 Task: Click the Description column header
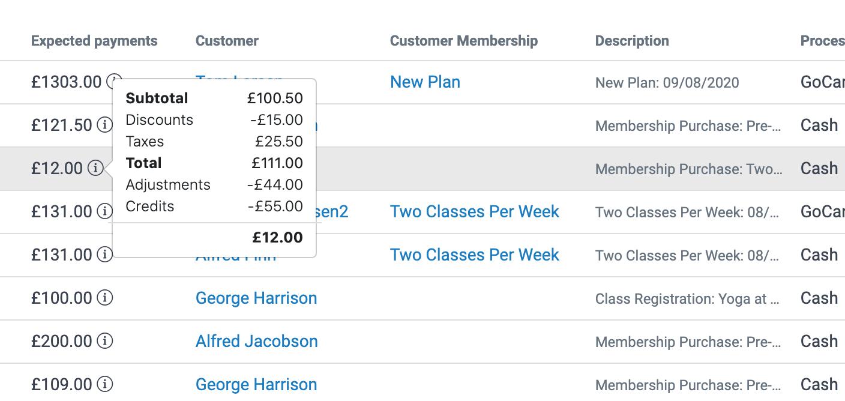[631, 40]
